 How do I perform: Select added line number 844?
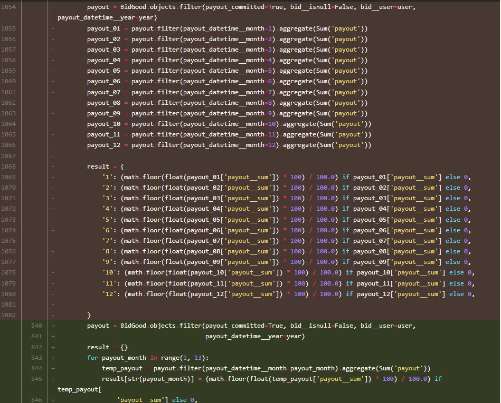click(37, 368)
